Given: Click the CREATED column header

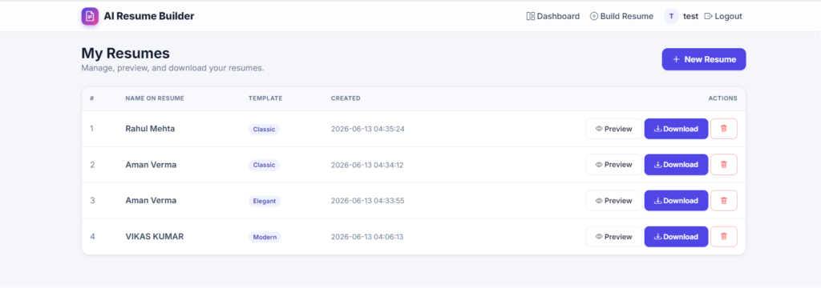Looking at the screenshot, I should tap(346, 98).
